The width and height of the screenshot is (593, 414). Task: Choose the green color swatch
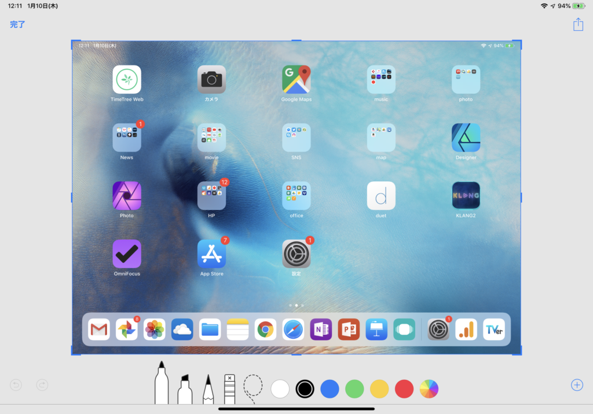pyautogui.click(x=354, y=389)
